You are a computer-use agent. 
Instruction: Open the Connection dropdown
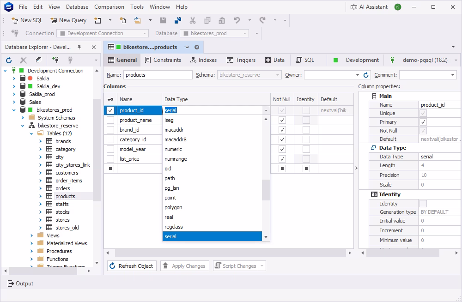(144, 33)
